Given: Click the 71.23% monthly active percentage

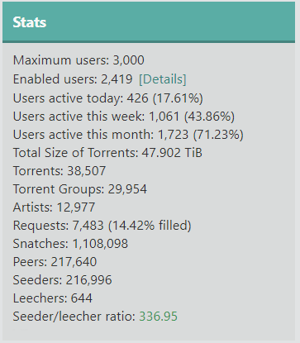Looking at the screenshot, I should (x=218, y=135).
